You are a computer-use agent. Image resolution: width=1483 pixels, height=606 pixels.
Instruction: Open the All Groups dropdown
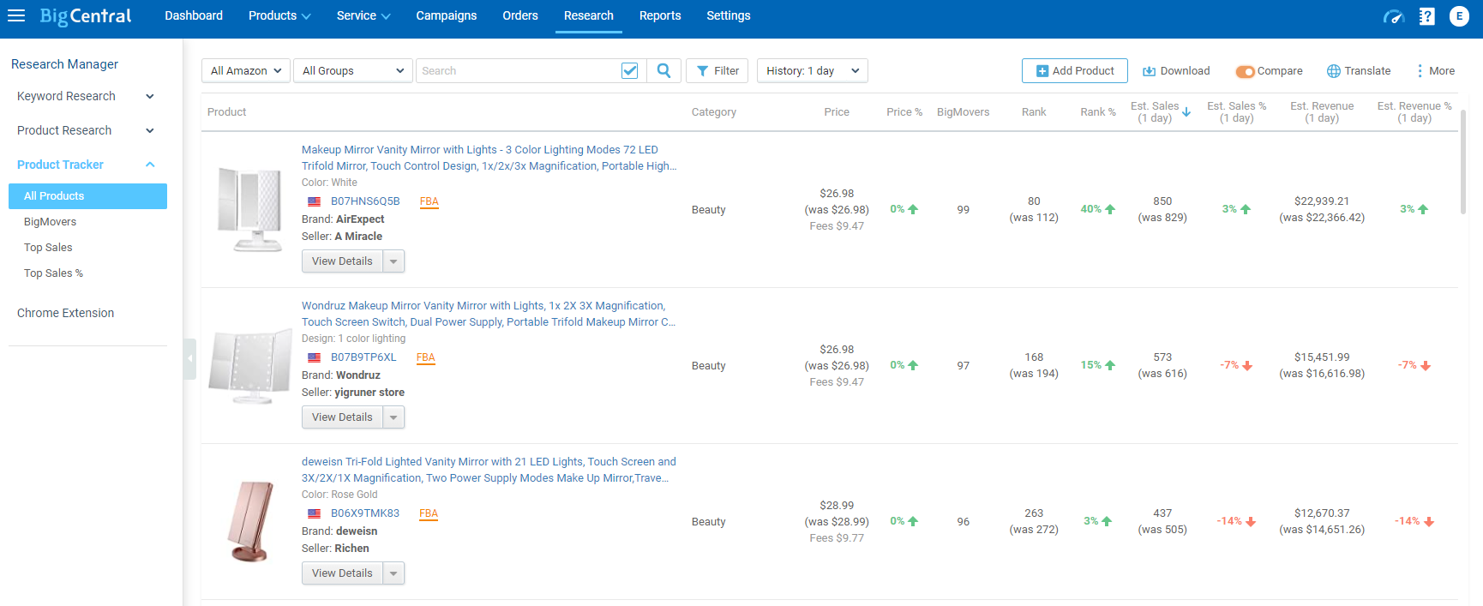click(353, 70)
